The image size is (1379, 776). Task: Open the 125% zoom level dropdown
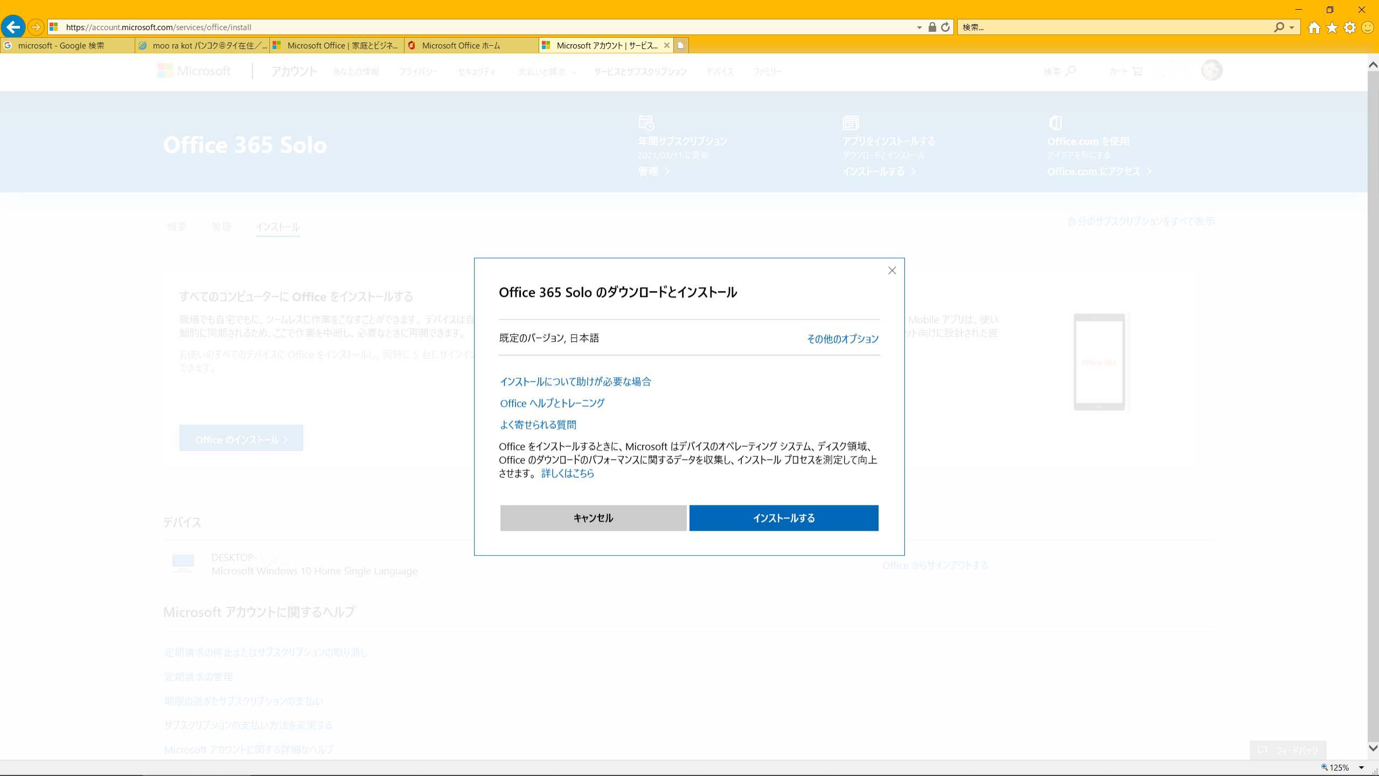[x=1361, y=768]
